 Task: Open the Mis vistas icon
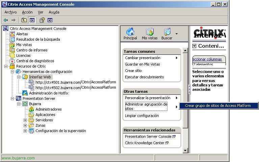[x=150, y=32]
